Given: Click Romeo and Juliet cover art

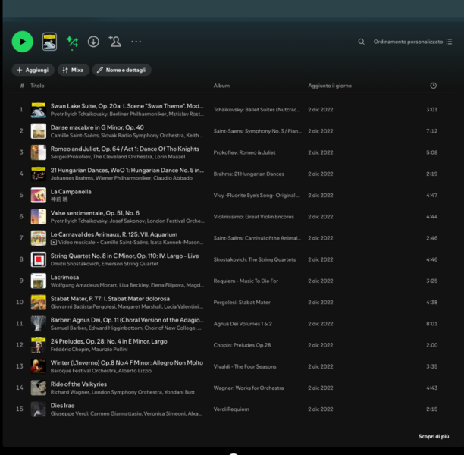Looking at the screenshot, I should 39,152.
